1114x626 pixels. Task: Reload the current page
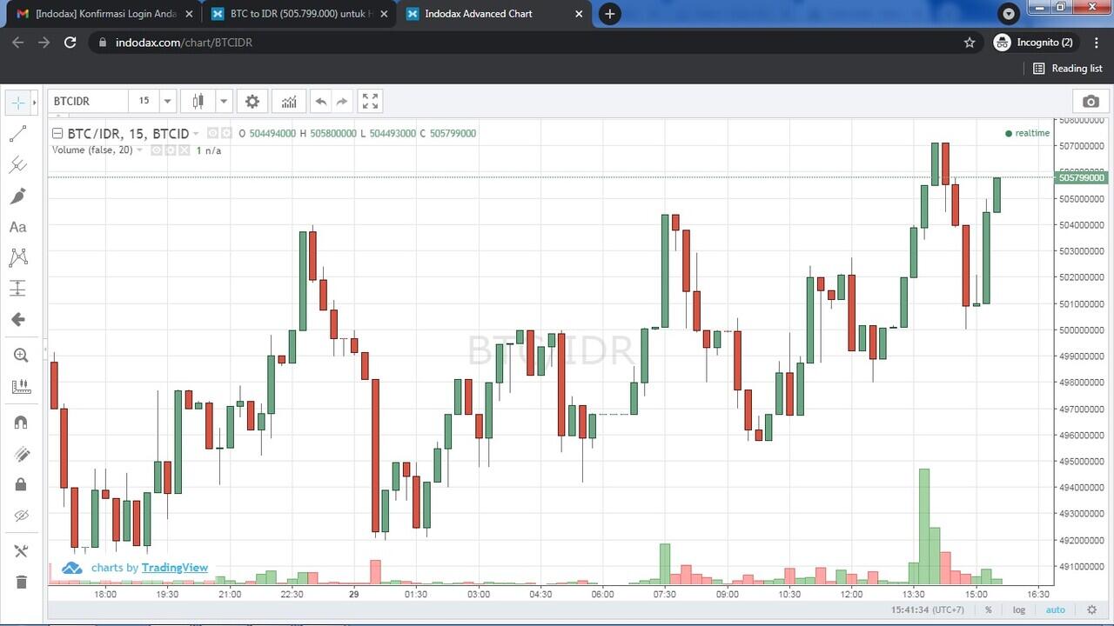pos(70,42)
